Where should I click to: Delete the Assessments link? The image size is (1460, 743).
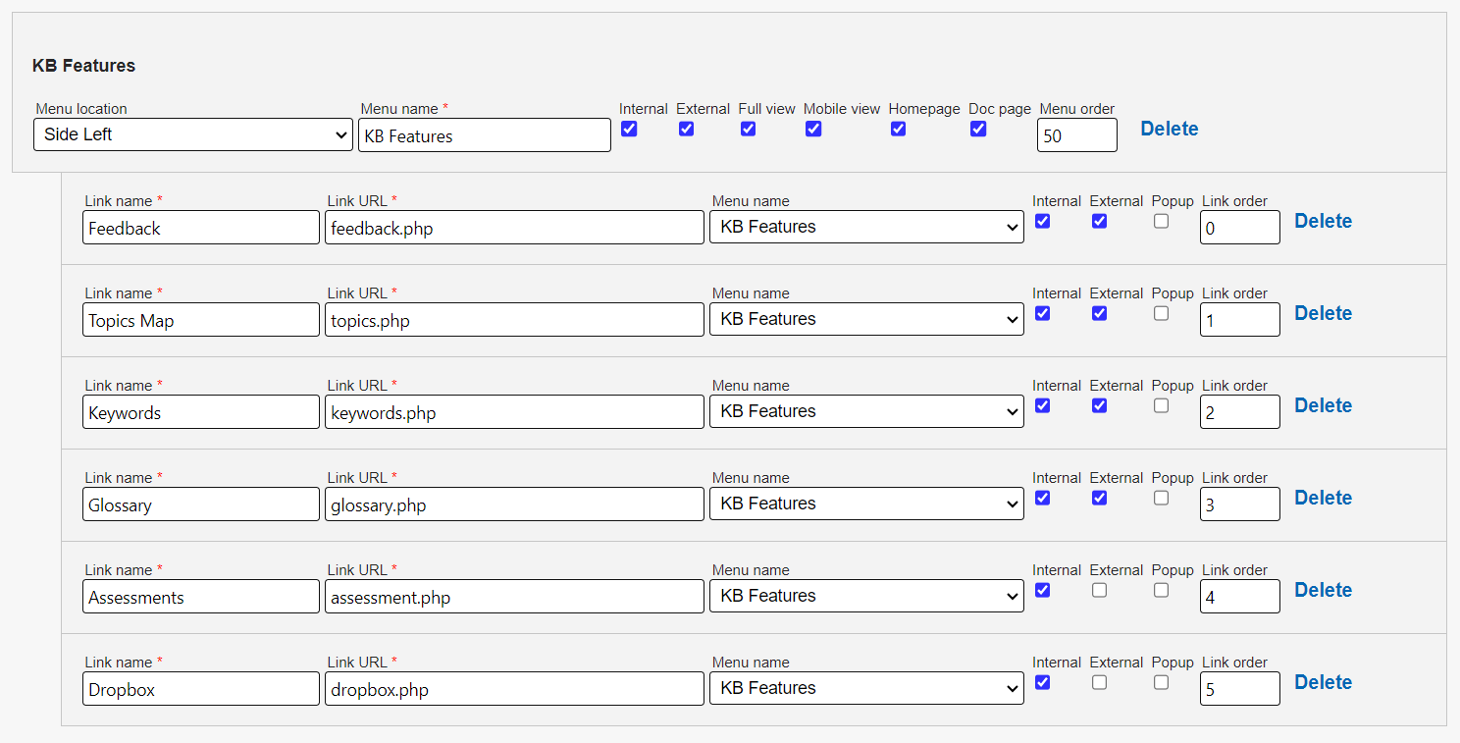pyautogui.click(x=1323, y=590)
